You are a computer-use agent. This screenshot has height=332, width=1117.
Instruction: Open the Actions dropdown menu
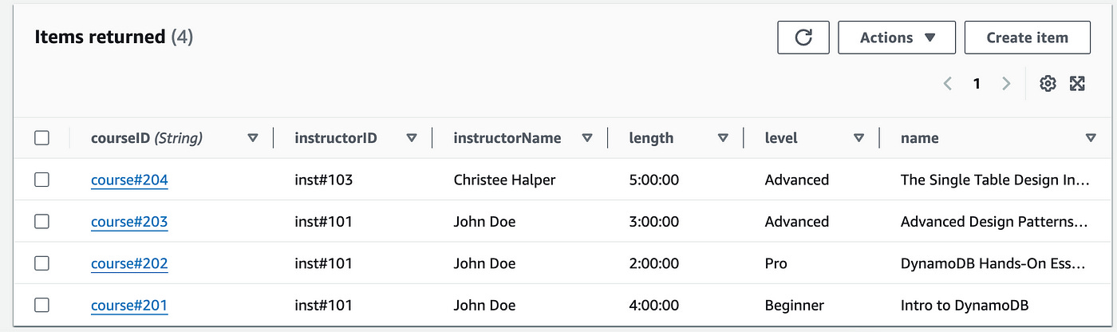click(x=897, y=38)
